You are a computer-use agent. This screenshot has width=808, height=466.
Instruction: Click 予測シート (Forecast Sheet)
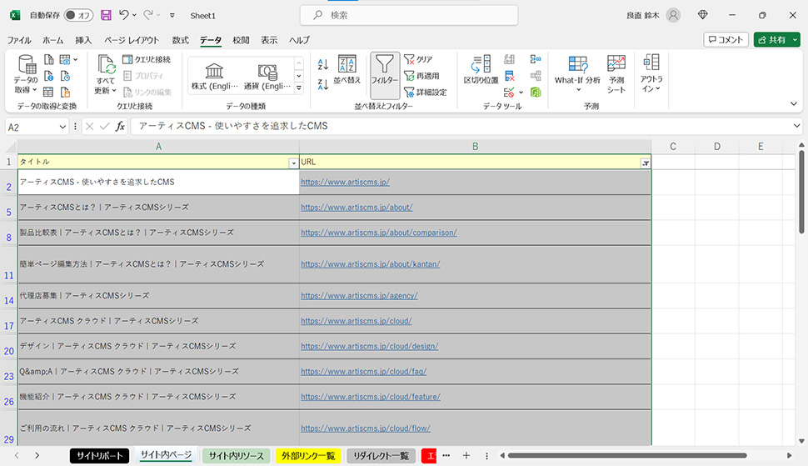pos(616,73)
